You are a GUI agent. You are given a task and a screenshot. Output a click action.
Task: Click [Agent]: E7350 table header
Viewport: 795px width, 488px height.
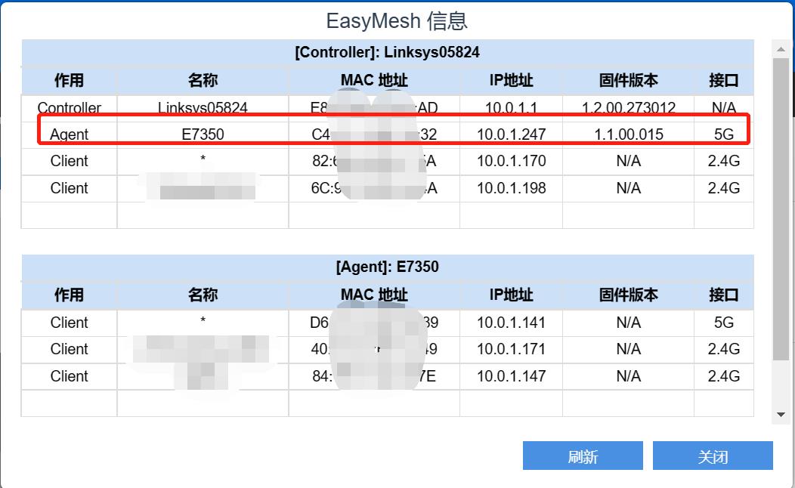click(387, 267)
